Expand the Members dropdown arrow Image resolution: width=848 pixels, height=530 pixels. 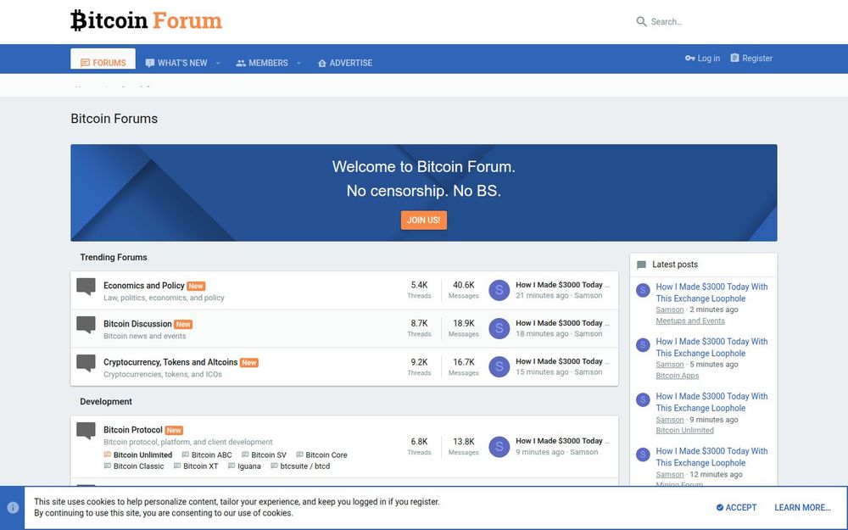pyautogui.click(x=298, y=64)
